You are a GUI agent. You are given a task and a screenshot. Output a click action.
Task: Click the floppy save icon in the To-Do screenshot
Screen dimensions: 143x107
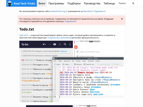(60, 44)
